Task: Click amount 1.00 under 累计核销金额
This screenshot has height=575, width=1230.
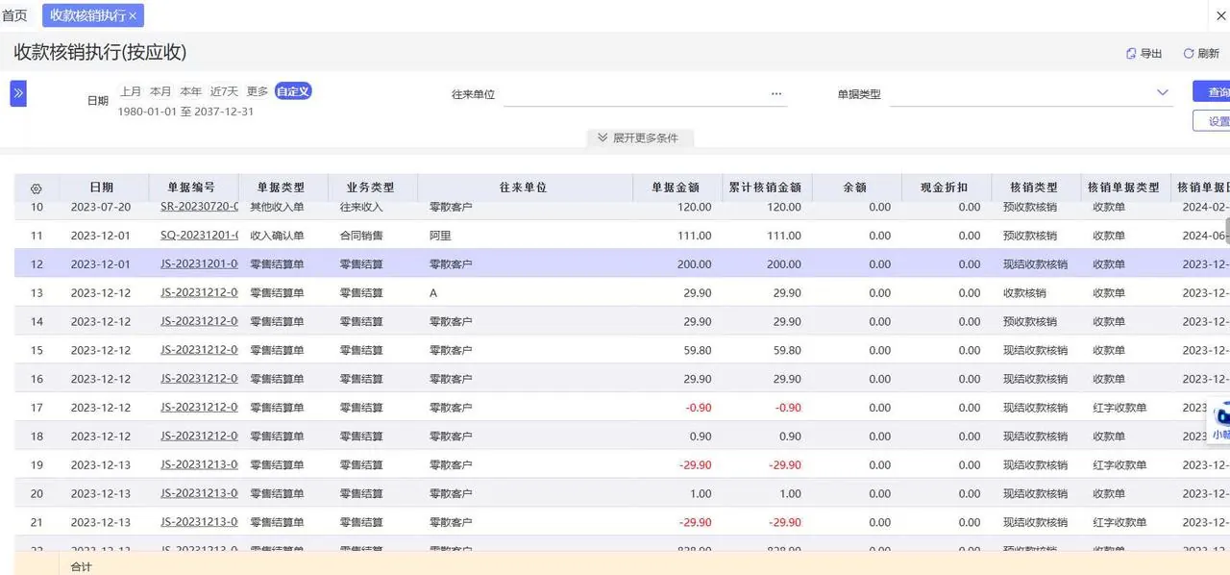Action: click(x=790, y=494)
